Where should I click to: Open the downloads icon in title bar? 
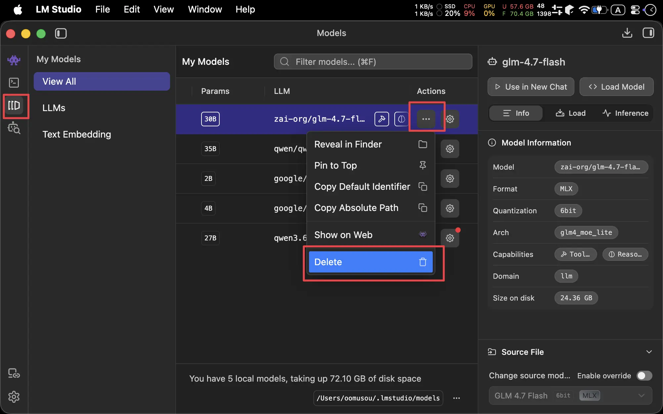627,33
